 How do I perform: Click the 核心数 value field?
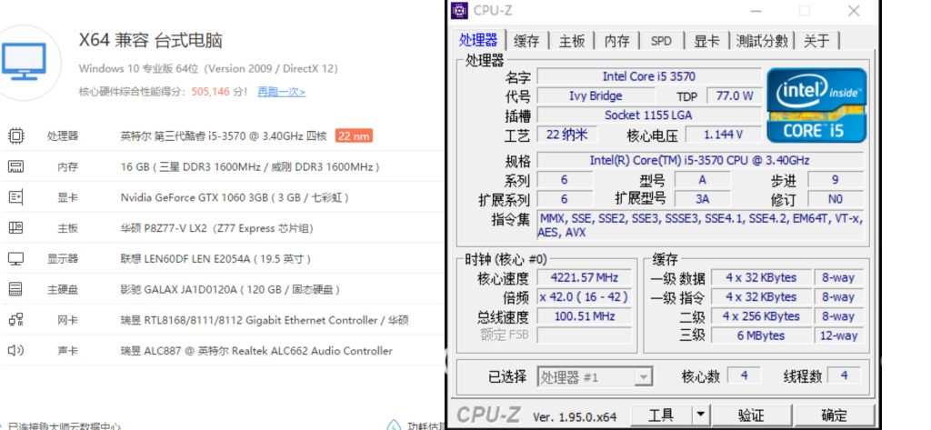pyautogui.click(x=745, y=376)
